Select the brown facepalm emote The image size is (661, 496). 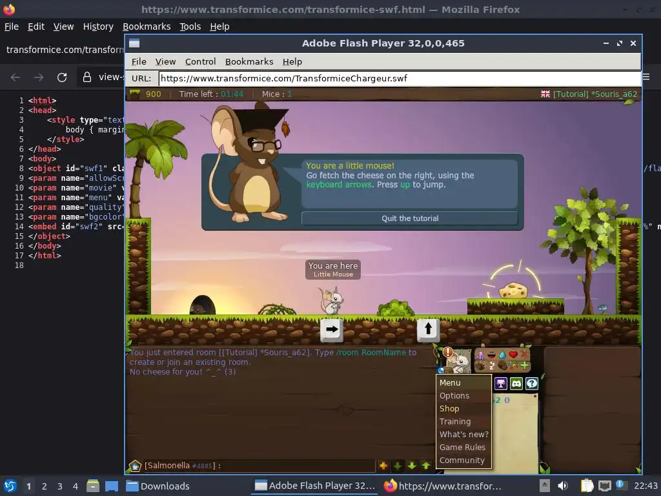click(502, 366)
